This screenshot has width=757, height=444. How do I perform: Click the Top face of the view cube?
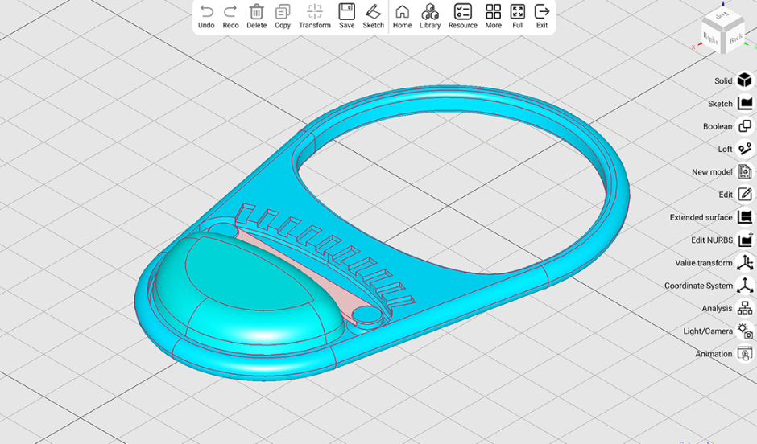(x=722, y=16)
